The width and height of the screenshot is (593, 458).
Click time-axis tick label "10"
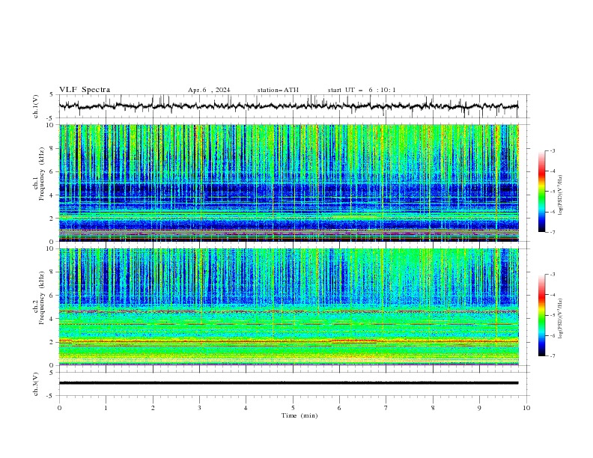click(526, 408)
